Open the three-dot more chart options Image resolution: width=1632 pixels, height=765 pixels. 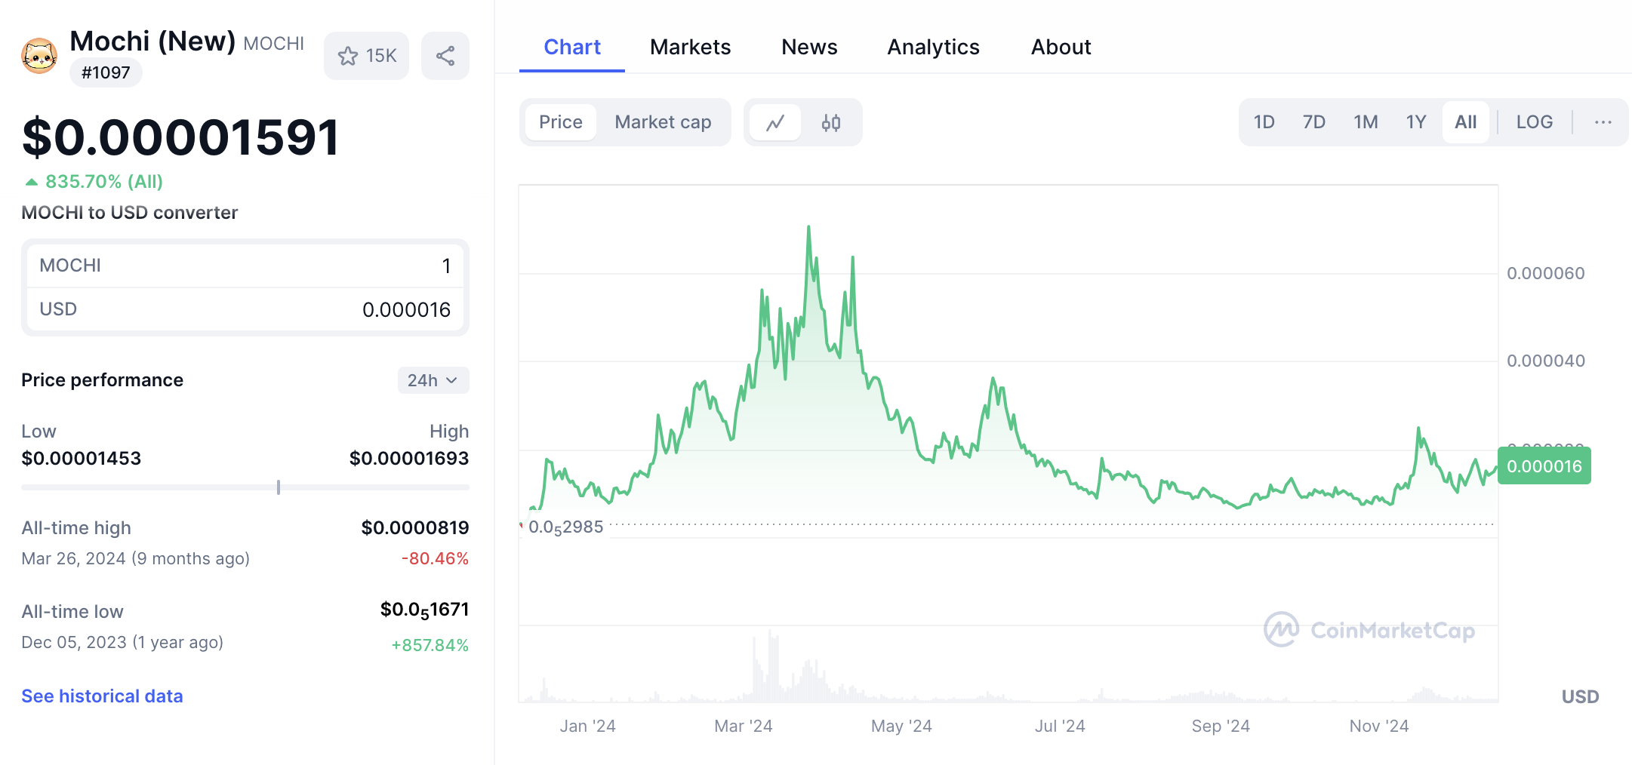(1603, 122)
